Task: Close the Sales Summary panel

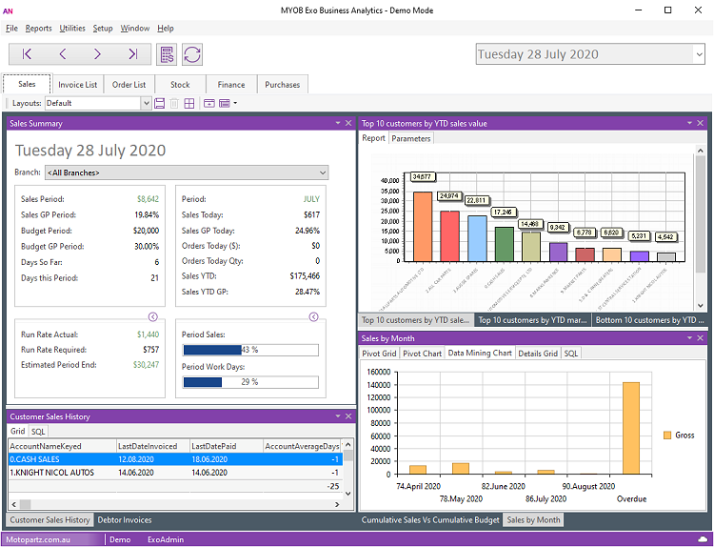Action: click(348, 123)
